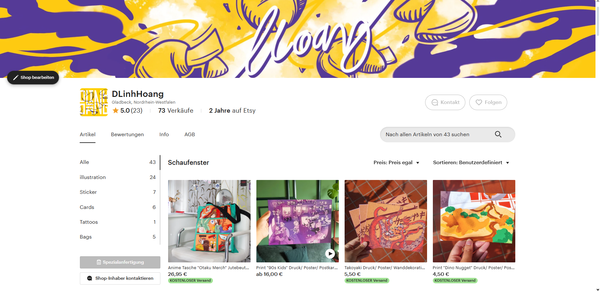This screenshot has width=600, height=292.
Task: Open the Takoyaki Druck listing title
Action: tap(385, 268)
